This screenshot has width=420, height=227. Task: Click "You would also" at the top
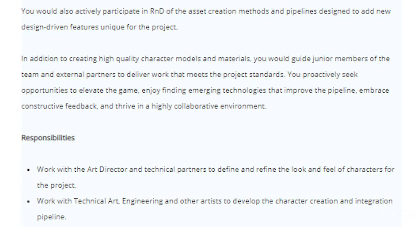(x=47, y=11)
